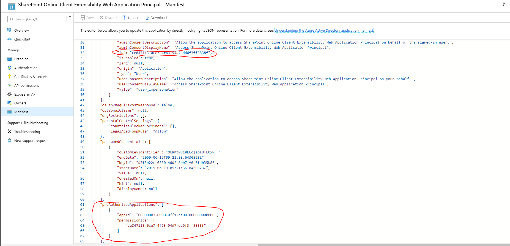This screenshot has width=510, height=246.
Task: Click the horizontal scrollbar at editor bottom
Action: pos(384,245)
